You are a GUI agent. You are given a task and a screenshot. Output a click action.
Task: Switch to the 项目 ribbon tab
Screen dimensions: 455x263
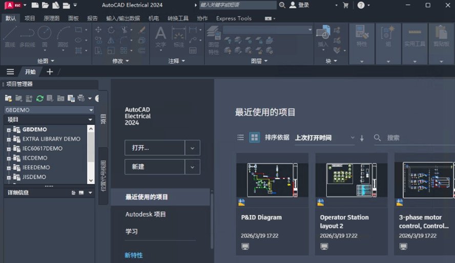click(x=30, y=18)
